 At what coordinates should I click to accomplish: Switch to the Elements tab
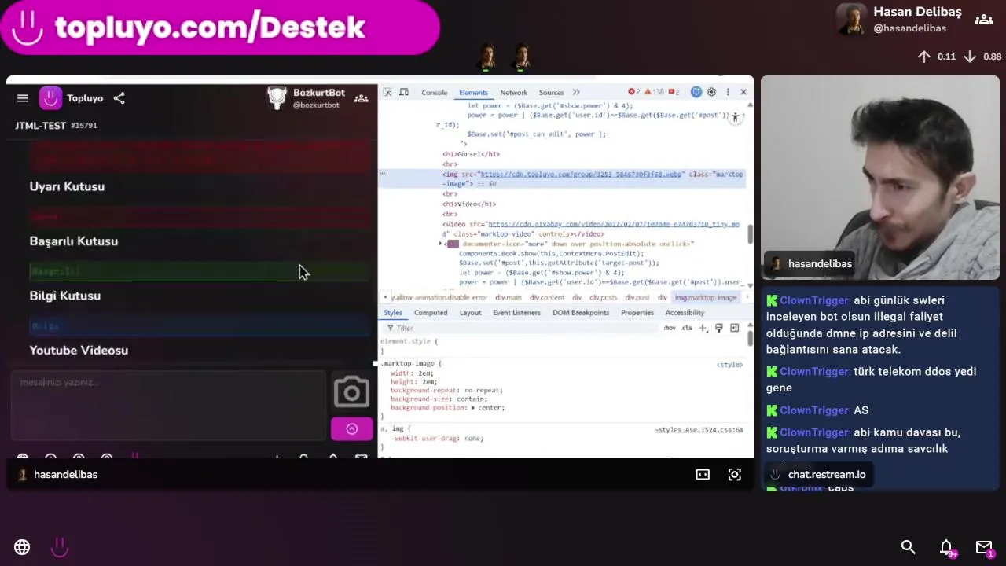tap(473, 93)
